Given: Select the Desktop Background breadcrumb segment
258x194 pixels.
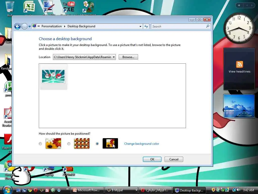Looking at the screenshot, I should pyautogui.click(x=81, y=26).
